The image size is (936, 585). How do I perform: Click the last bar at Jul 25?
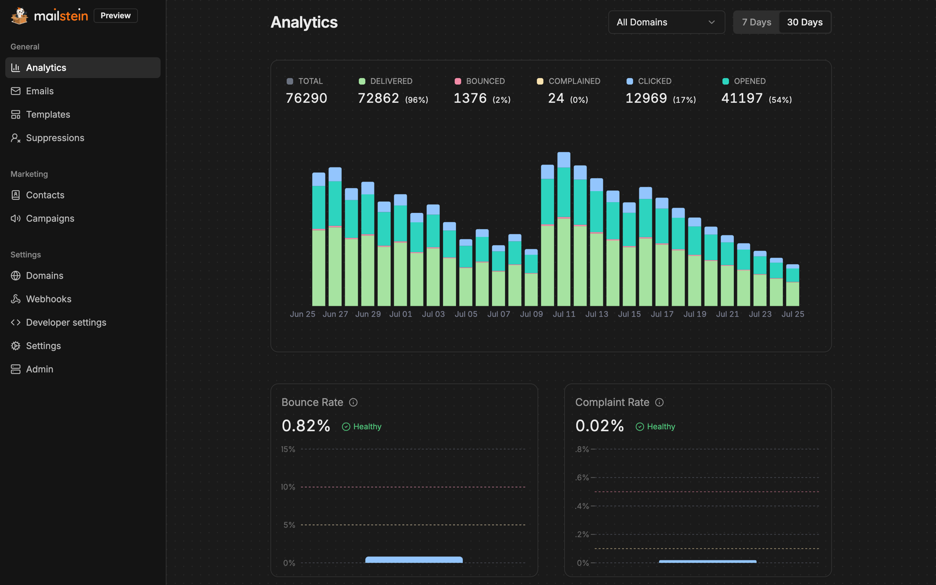point(793,285)
